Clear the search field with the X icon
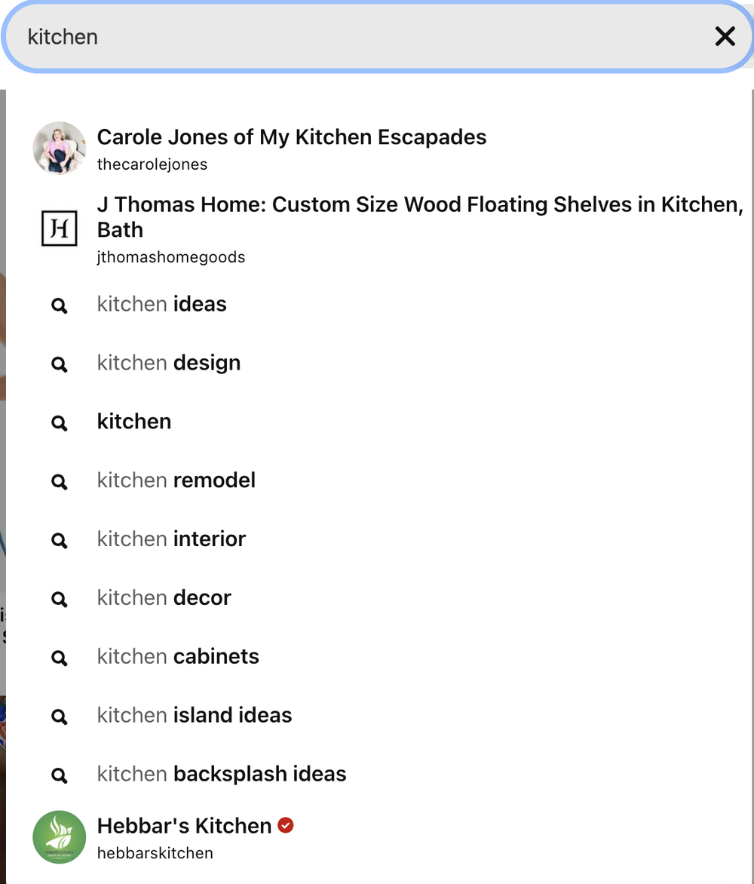 coord(725,37)
